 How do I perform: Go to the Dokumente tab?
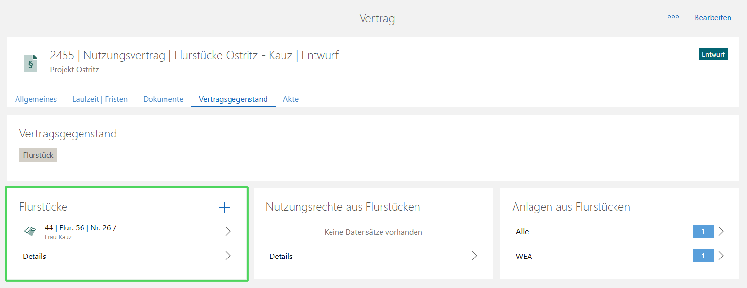coord(163,99)
